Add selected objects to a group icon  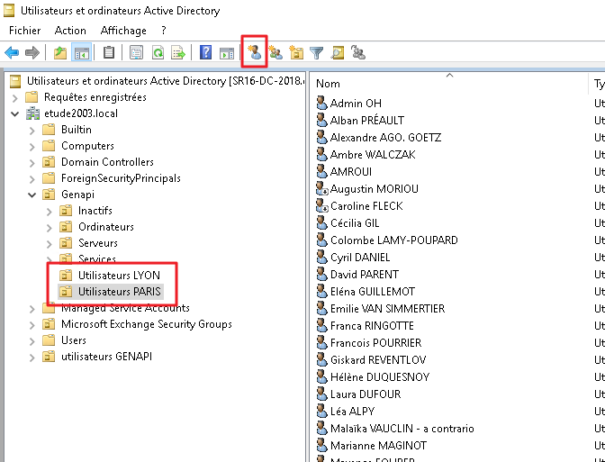[358, 52]
